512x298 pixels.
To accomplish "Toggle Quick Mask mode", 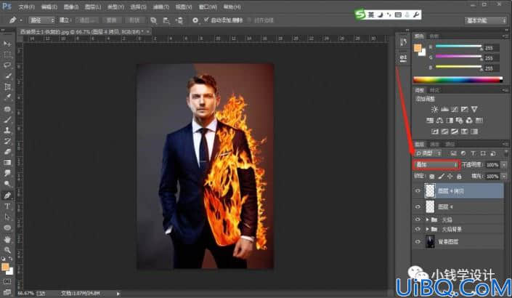I will coord(7,281).
